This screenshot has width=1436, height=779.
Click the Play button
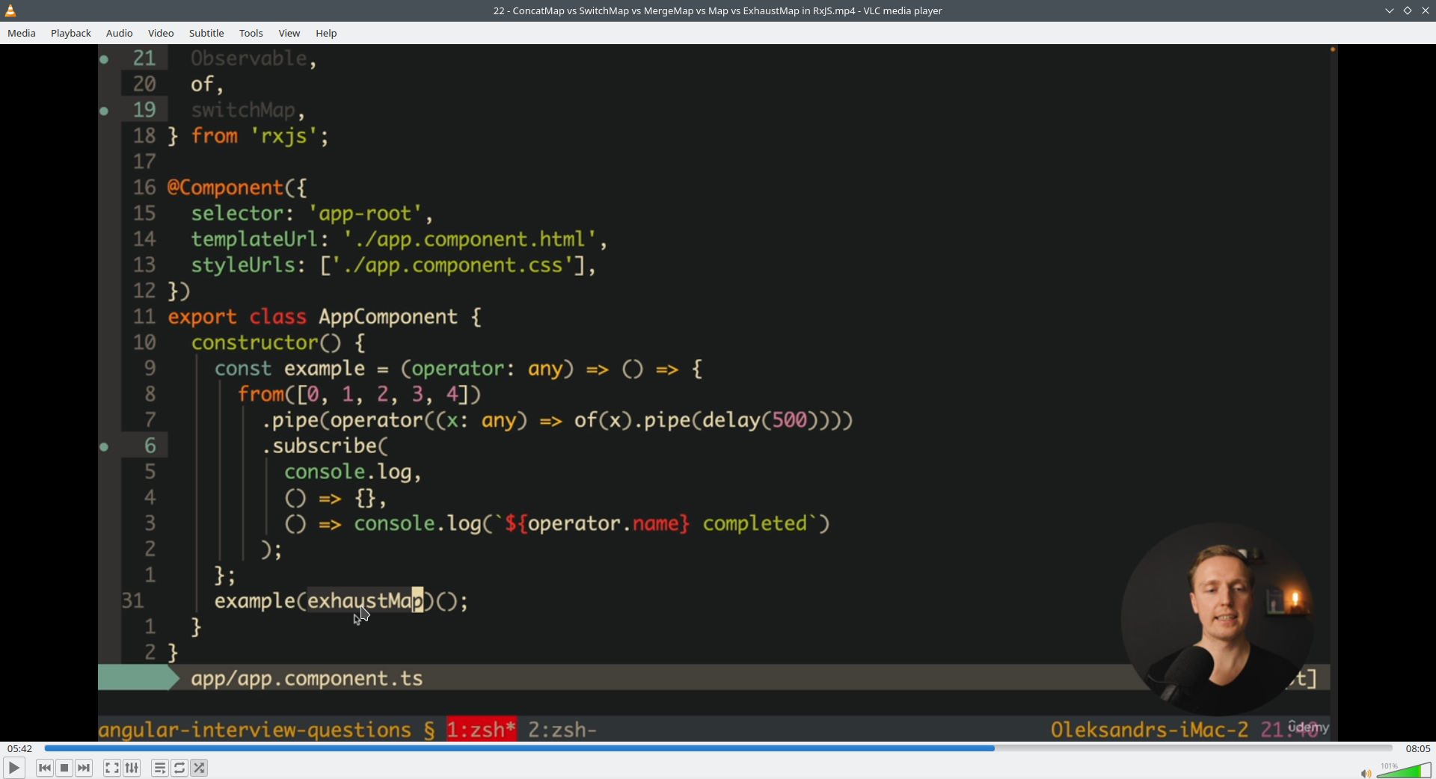(x=13, y=768)
